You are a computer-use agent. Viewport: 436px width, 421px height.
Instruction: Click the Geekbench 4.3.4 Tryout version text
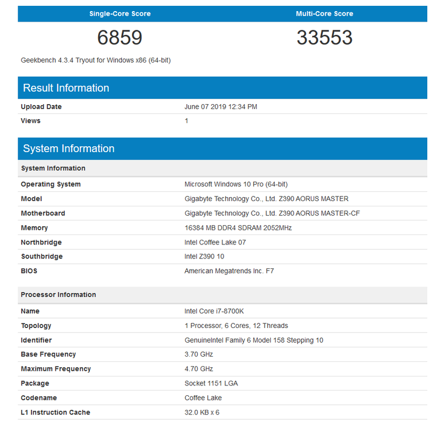(96, 60)
